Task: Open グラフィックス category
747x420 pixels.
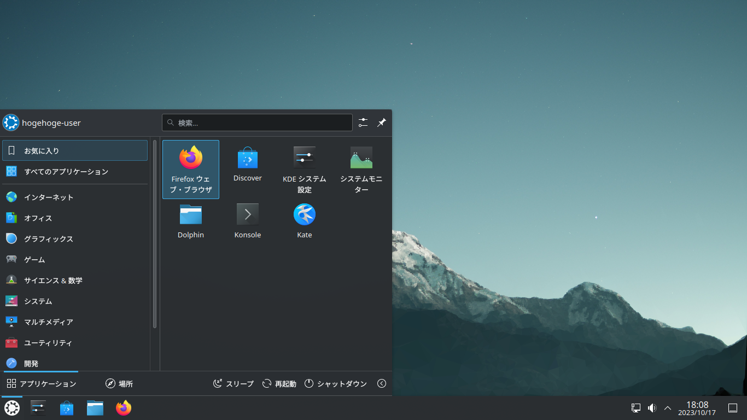Action: click(75, 238)
